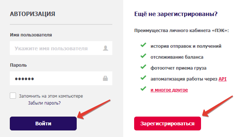Enable the «Запомнить на этом компьютере» checkbox
Screen dimensions: 241x137
tap(13, 96)
